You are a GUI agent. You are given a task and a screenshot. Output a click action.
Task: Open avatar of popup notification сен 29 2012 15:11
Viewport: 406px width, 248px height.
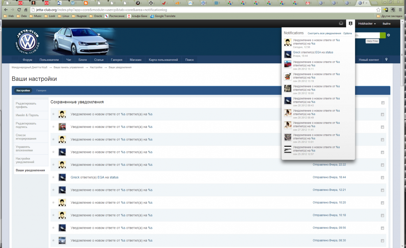pos(288,64)
